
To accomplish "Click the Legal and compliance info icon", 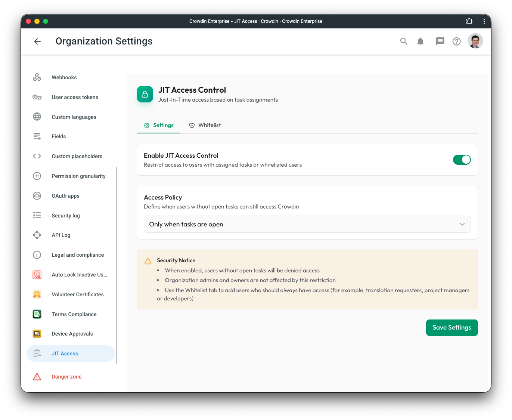I will pyautogui.click(x=37, y=255).
